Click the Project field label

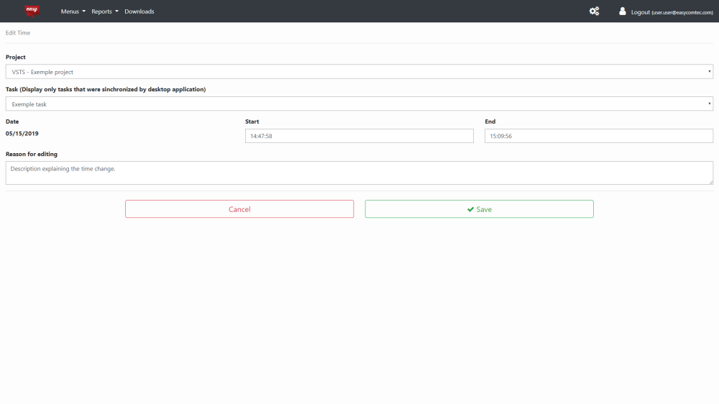click(16, 58)
